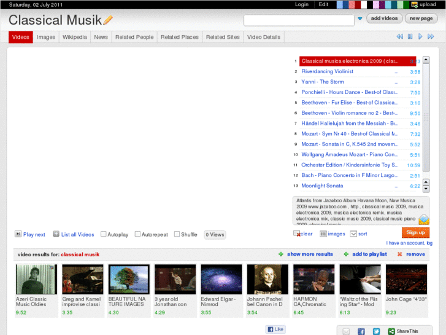Image resolution: width=446 pixels, height=335 pixels.
Task: Open the News tab
Action: (101, 37)
